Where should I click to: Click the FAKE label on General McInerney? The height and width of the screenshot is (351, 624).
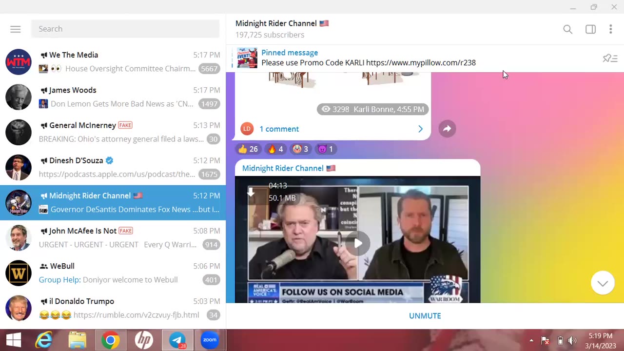pyautogui.click(x=125, y=125)
